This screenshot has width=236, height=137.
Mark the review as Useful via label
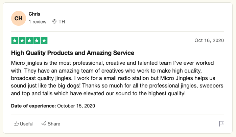tap(26, 124)
